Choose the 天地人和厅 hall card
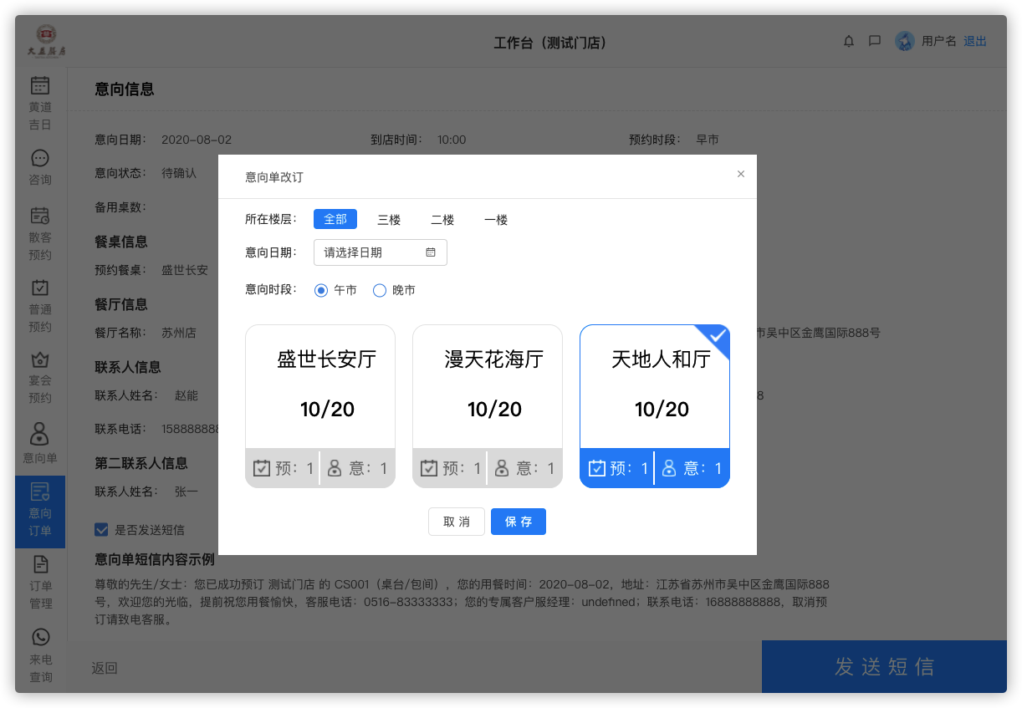 pos(655,406)
